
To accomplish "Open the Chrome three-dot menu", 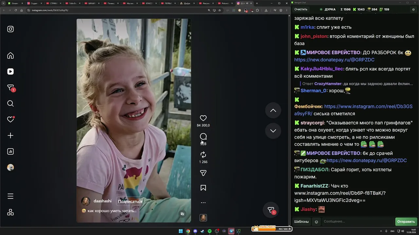I will (x=286, y=10).
